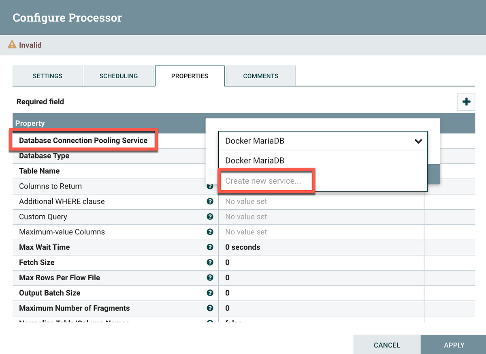Open the SCHEDULING tab
The width and height of the screenshot is (486, 354).
click(119, 76)
